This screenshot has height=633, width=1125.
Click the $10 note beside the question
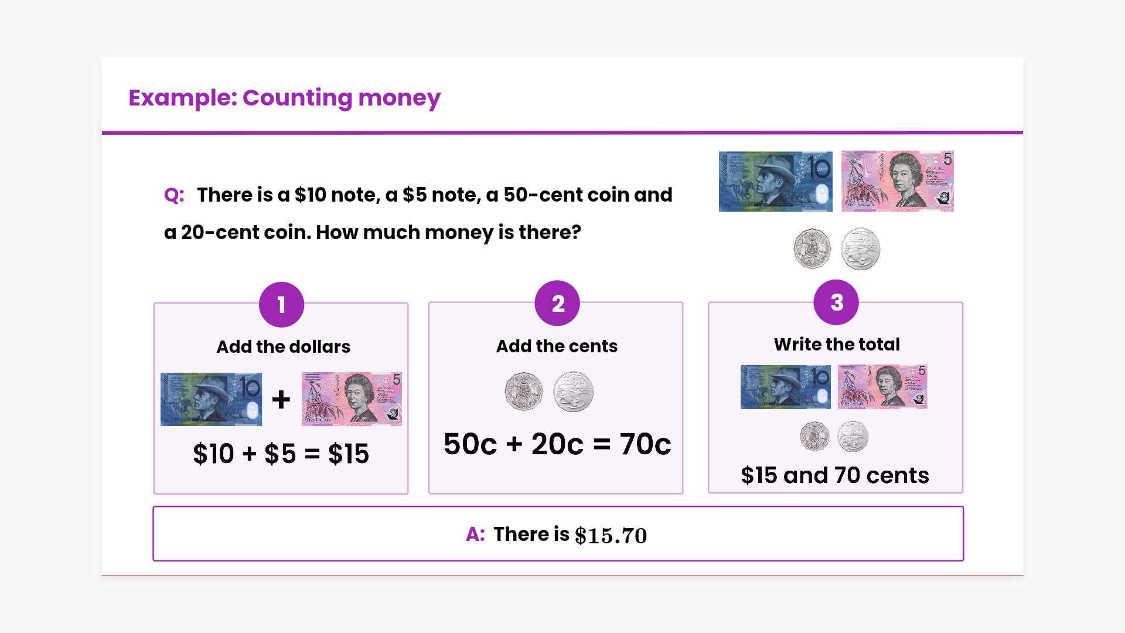[775, 182]
